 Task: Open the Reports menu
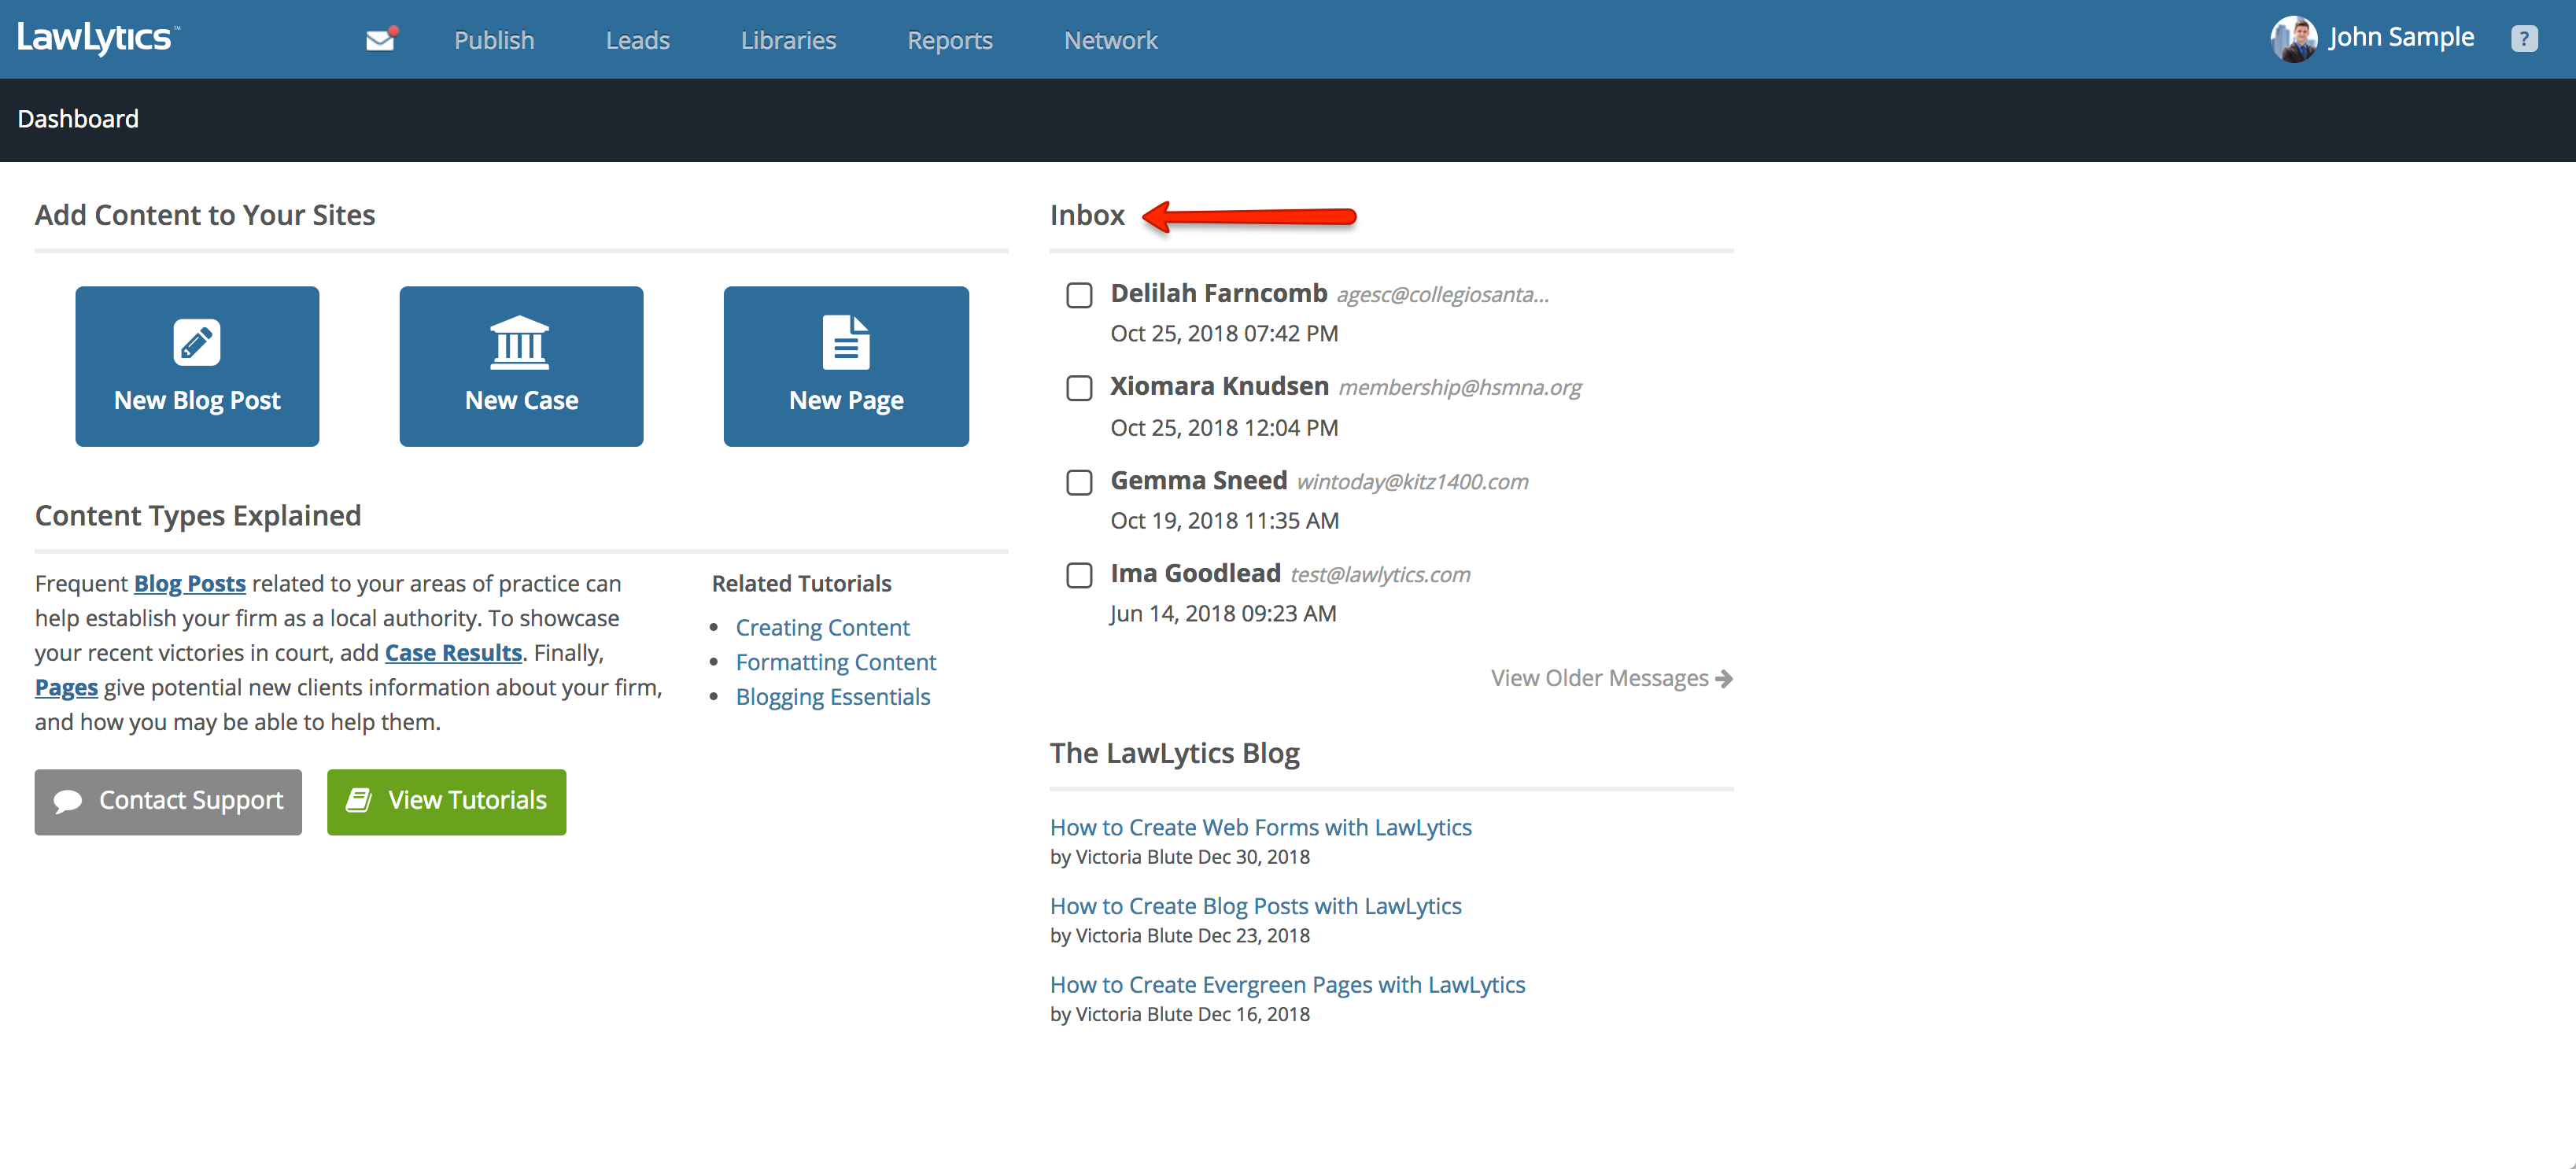coord(949,40)
